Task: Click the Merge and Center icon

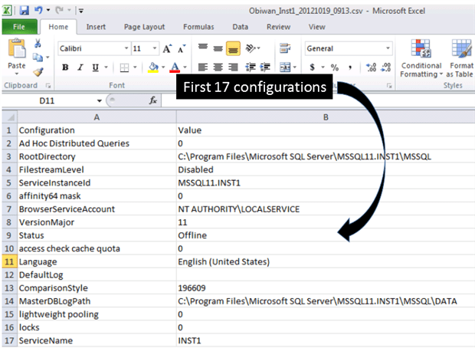Action: tap(285, 67)
